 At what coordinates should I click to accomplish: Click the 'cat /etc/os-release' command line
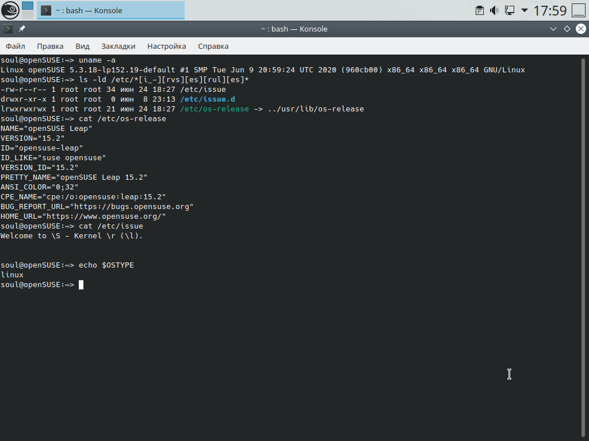click(x=83, y=118)
